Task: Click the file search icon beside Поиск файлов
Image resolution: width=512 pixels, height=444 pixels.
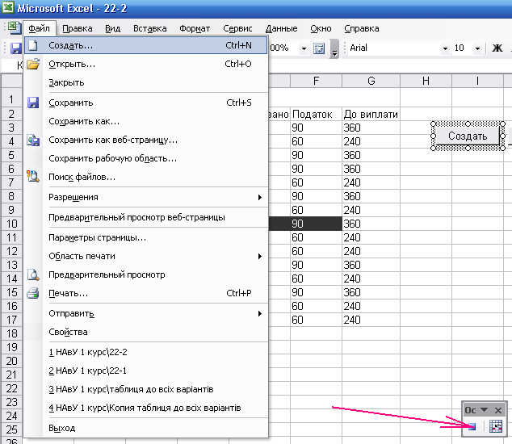Action: tap(33, 177)
